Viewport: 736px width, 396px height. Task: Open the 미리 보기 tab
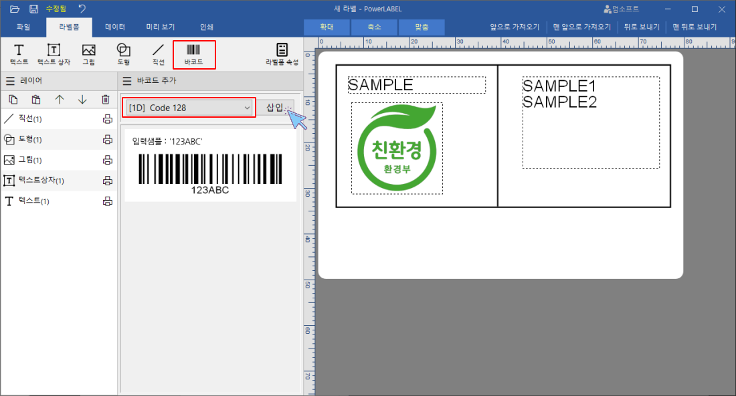coord(161,27)
